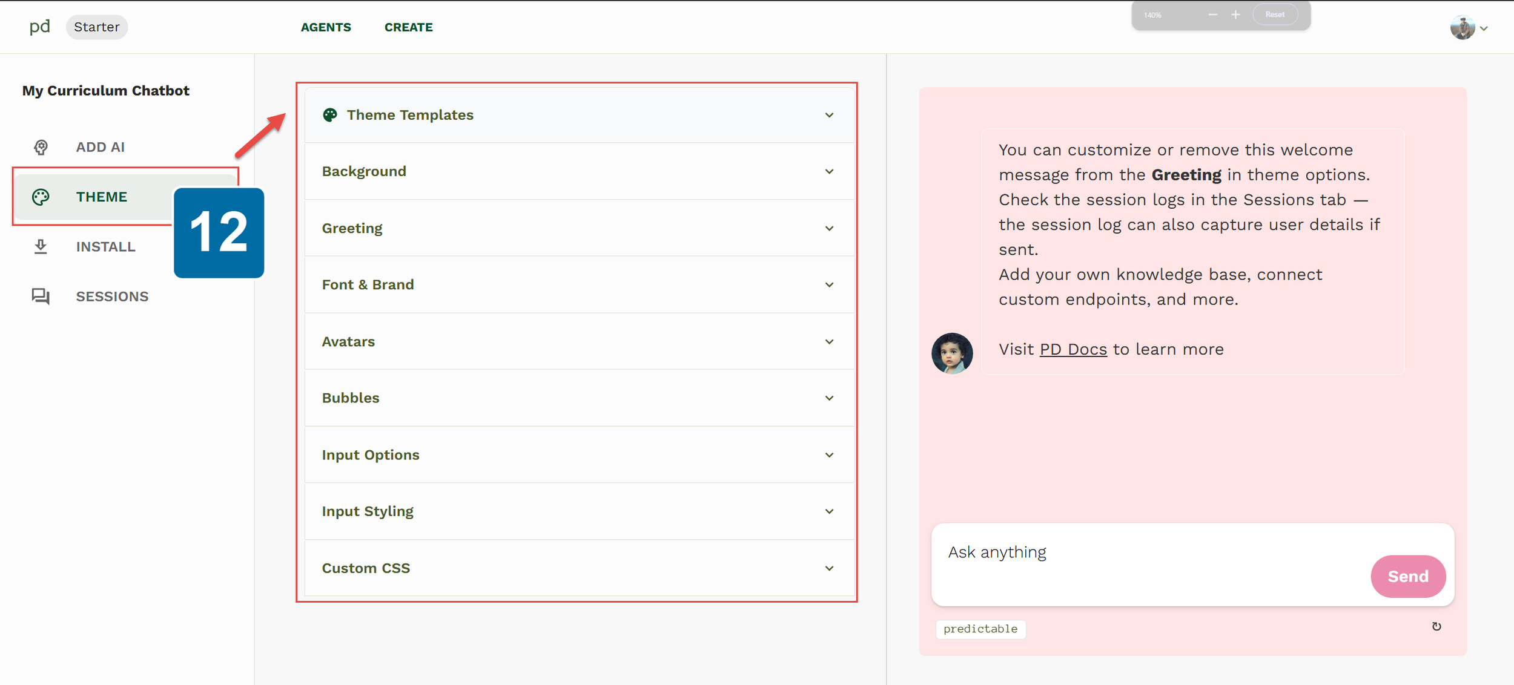
Task: Click the SESSIONS chat bubbles icon
Action: pos(41,296)
